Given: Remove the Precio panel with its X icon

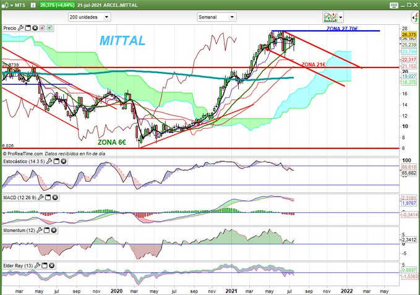Looking at the screenshot, I should coord(35,28).
